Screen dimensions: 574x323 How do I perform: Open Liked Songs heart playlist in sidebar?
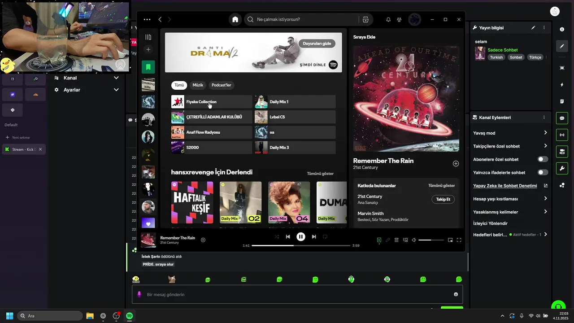coord(148,223)
